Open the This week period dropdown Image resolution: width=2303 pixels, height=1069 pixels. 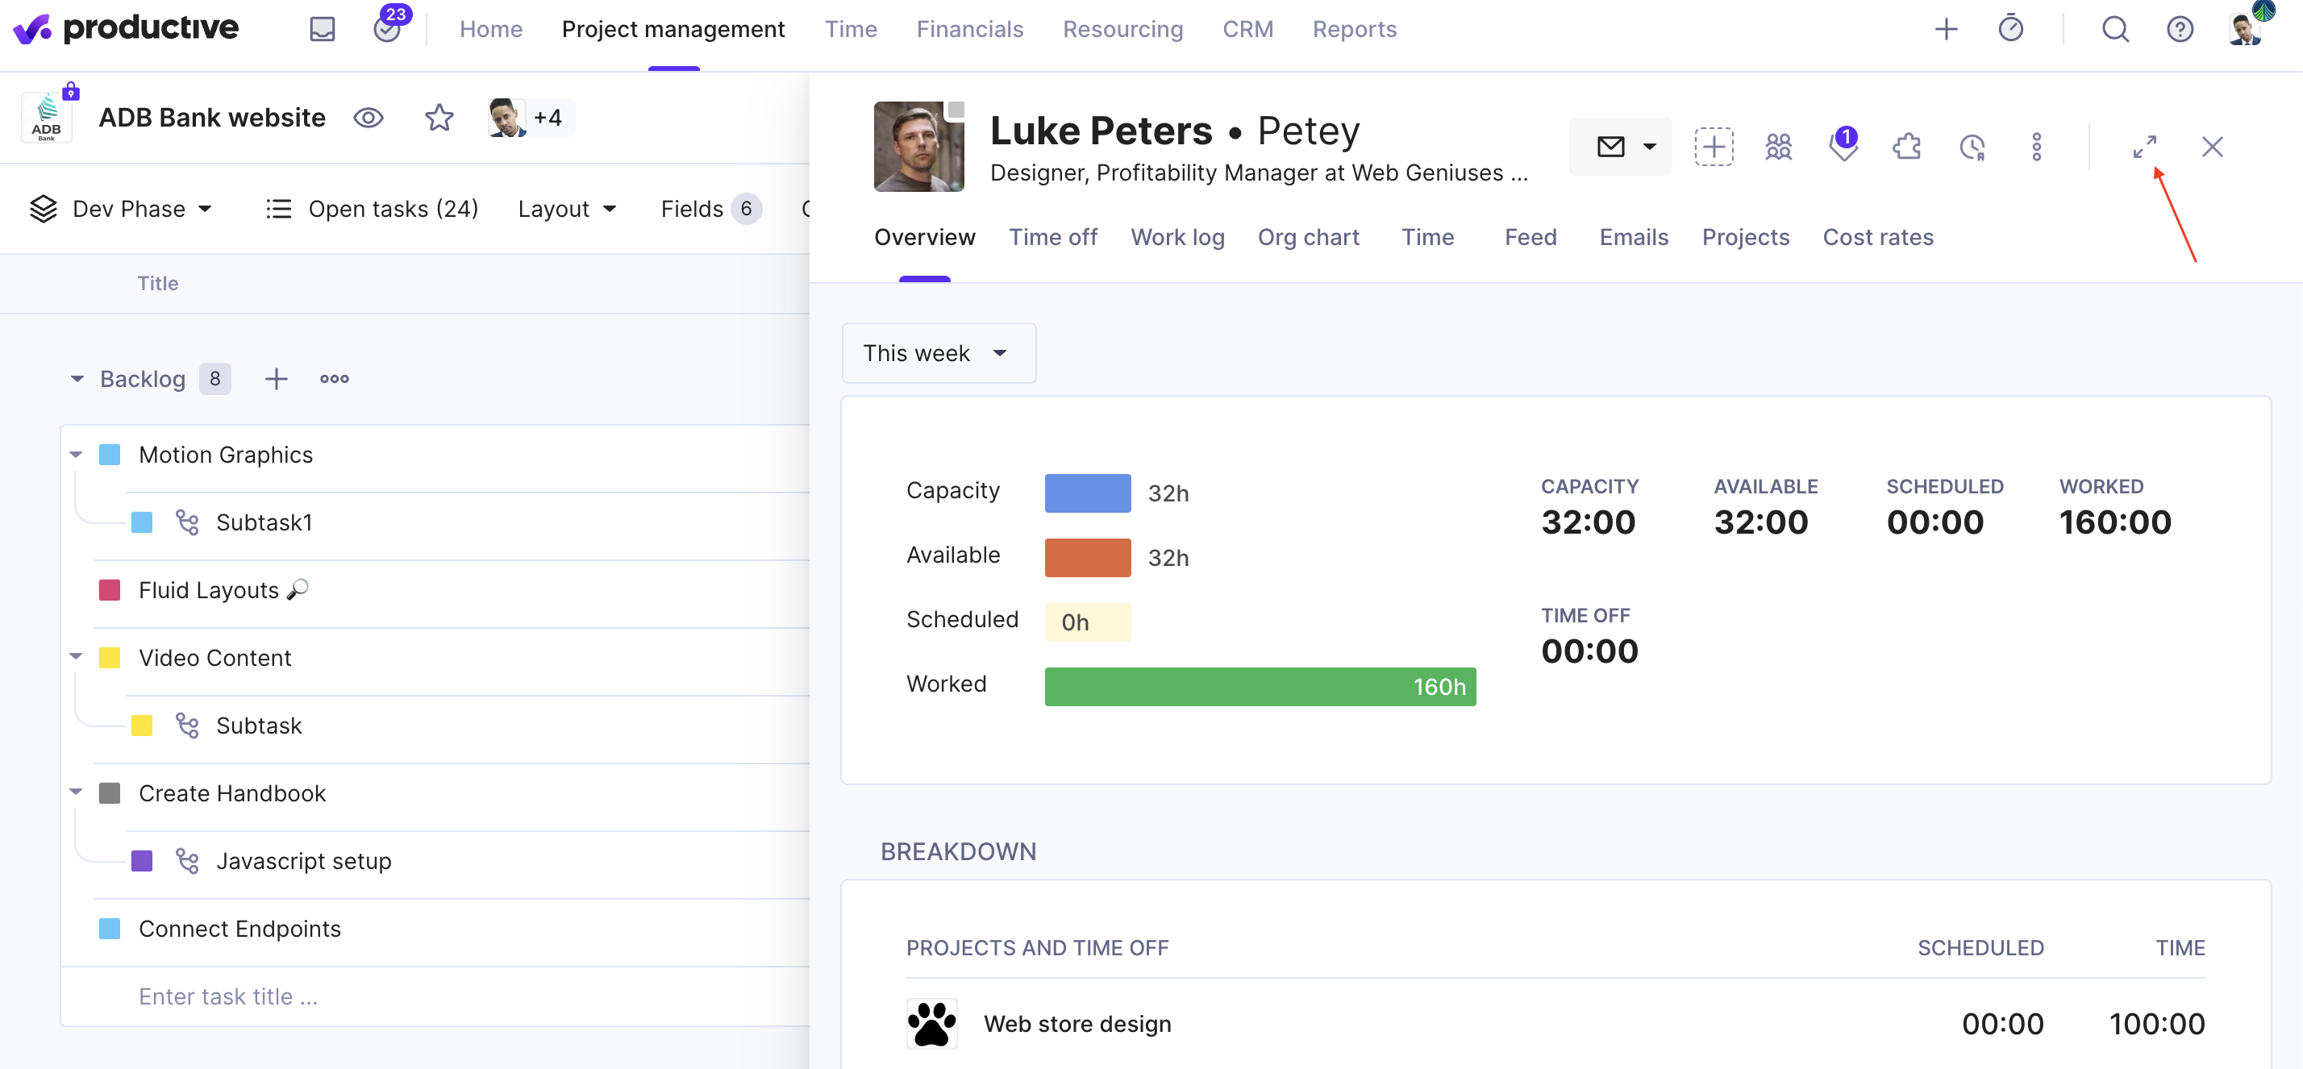click(938, 353)
